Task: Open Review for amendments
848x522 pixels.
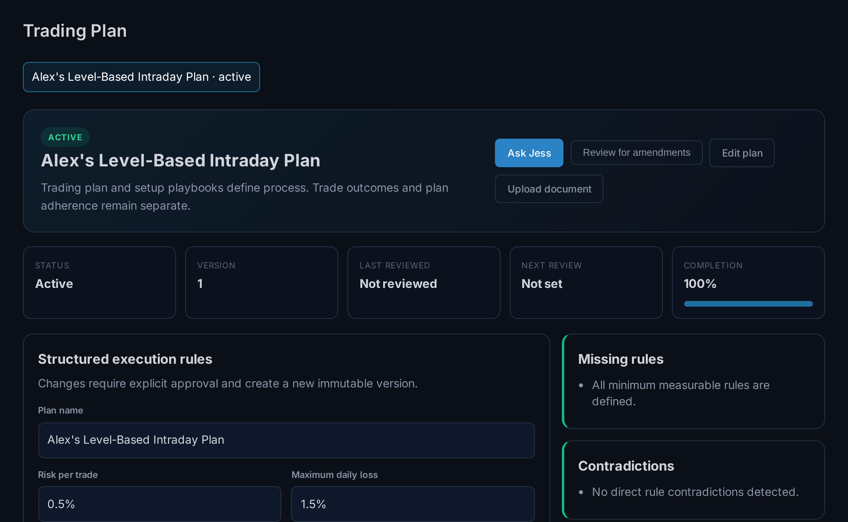Action: click(636, 153)
